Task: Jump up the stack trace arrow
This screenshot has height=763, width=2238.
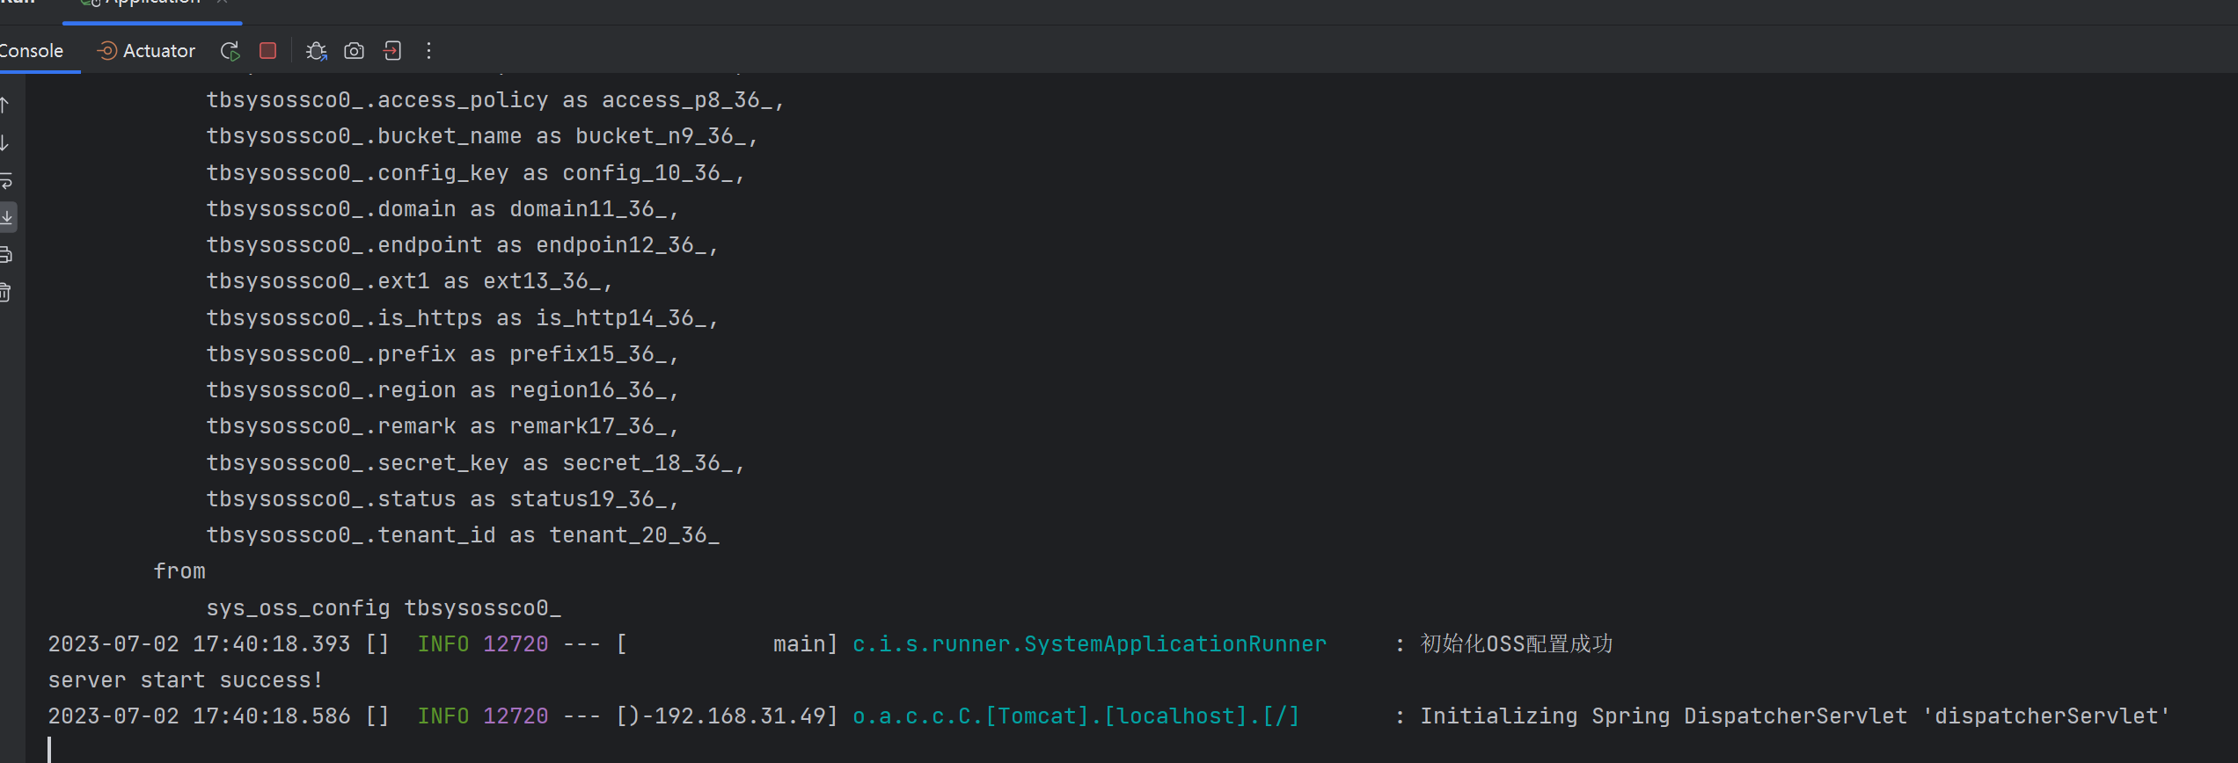Action: click(5, 105)
